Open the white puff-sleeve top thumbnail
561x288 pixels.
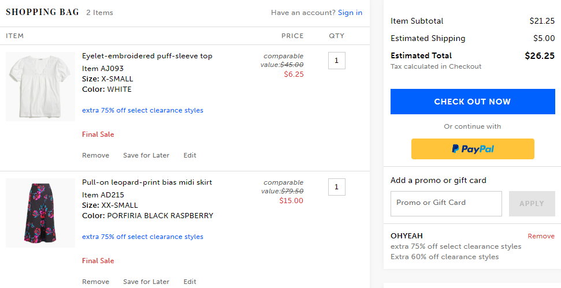point(40,87)
